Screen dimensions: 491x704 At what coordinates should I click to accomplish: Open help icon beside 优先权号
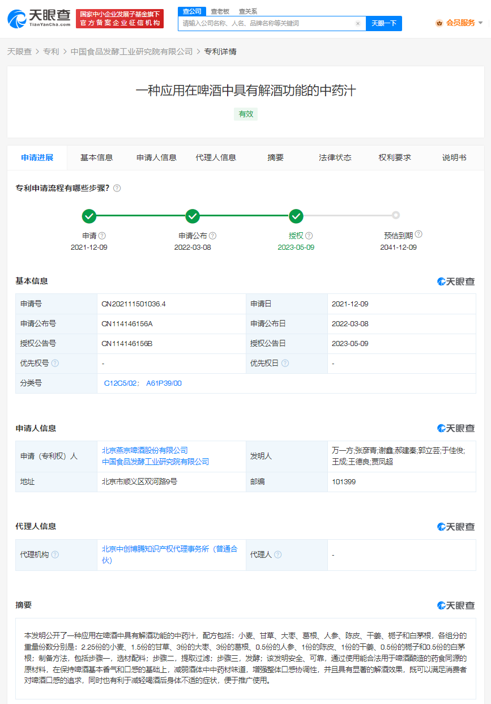coord(55,363)
